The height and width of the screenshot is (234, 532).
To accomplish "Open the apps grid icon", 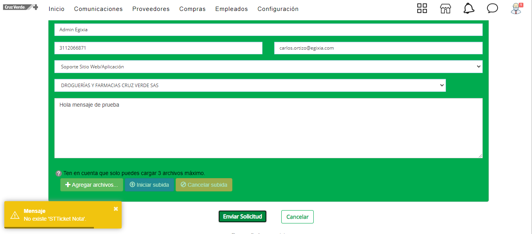I will click(x=422, y=9).
